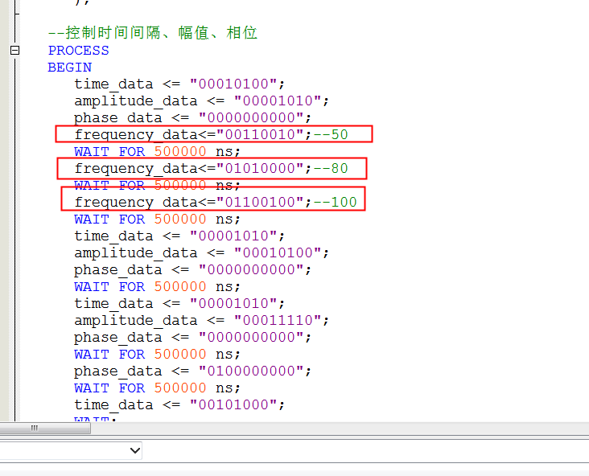
Task: Click the amplitude_data "00001010" assignment
Action: pos(201,101)
